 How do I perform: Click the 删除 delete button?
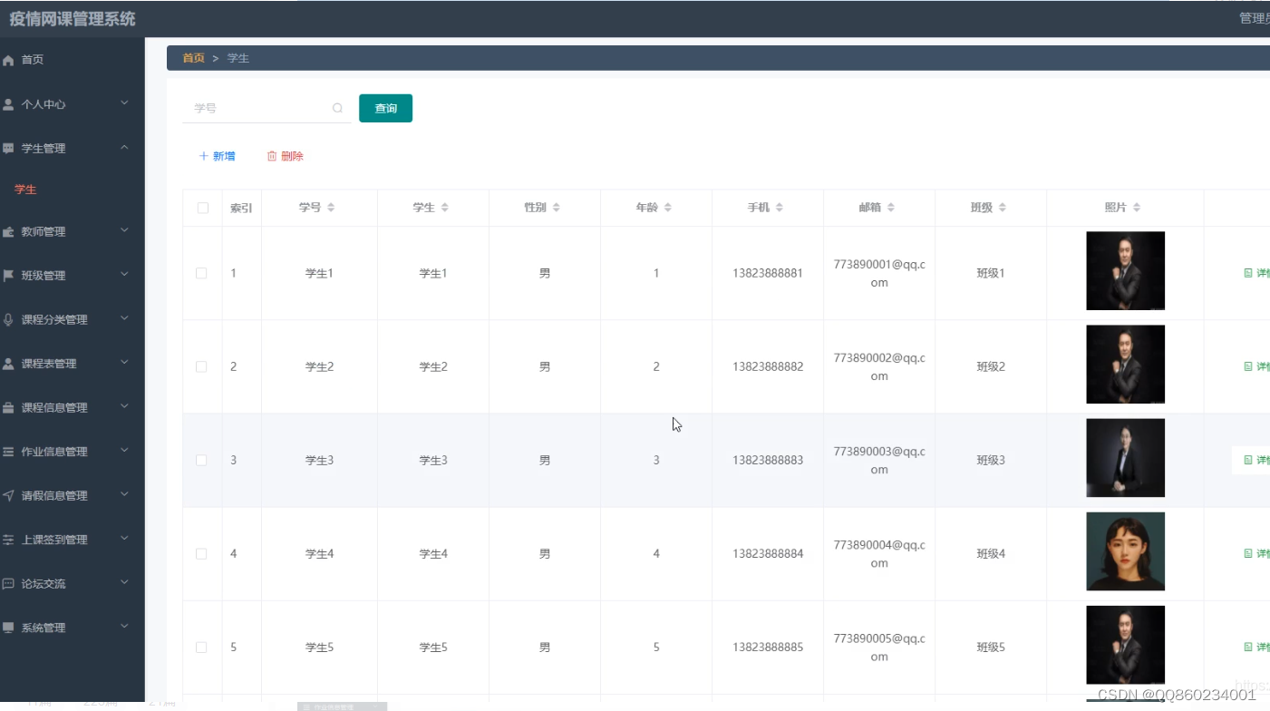click(285, 156)
